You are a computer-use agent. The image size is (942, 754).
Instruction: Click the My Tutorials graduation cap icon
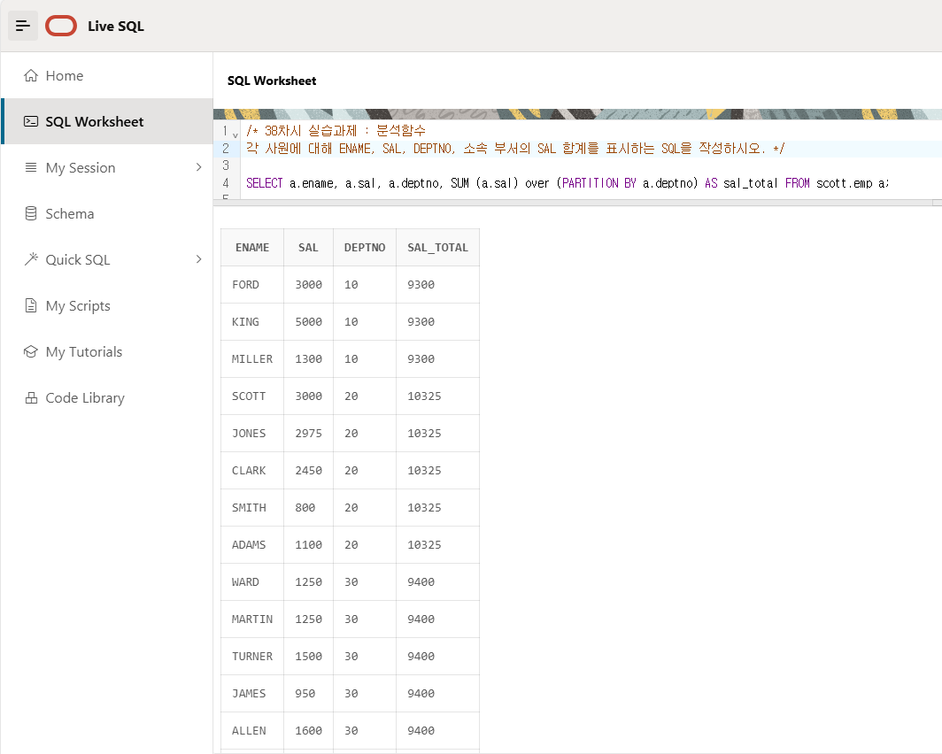pyautogui.click(x=31, y=352)
